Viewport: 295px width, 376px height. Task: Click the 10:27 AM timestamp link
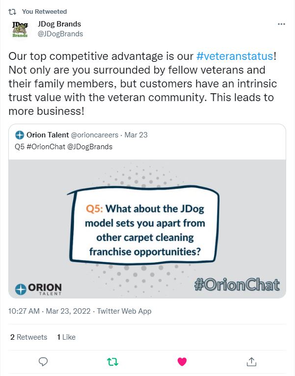coord(24,311)
